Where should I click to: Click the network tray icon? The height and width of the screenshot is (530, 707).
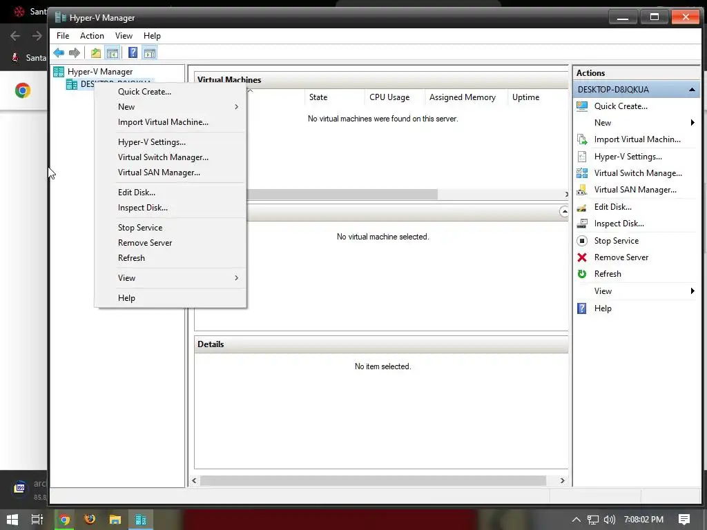click(x=593, y=520)
